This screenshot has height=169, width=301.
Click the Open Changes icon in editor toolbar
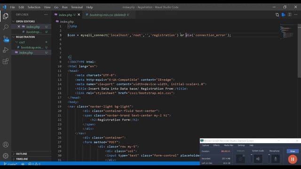click(277, 15)
